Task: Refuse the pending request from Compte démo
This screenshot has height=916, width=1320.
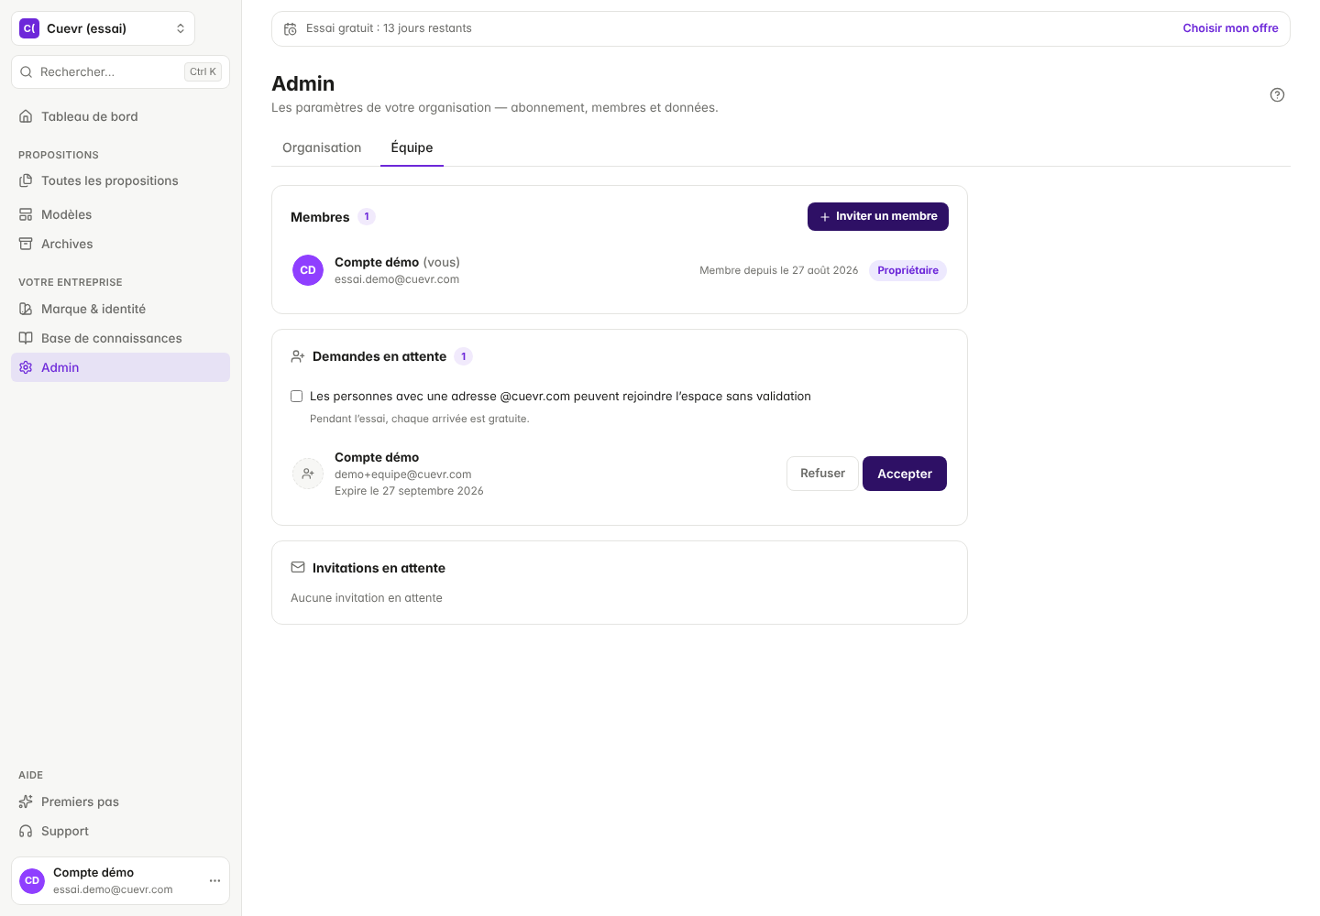Action: coord(822,474)
